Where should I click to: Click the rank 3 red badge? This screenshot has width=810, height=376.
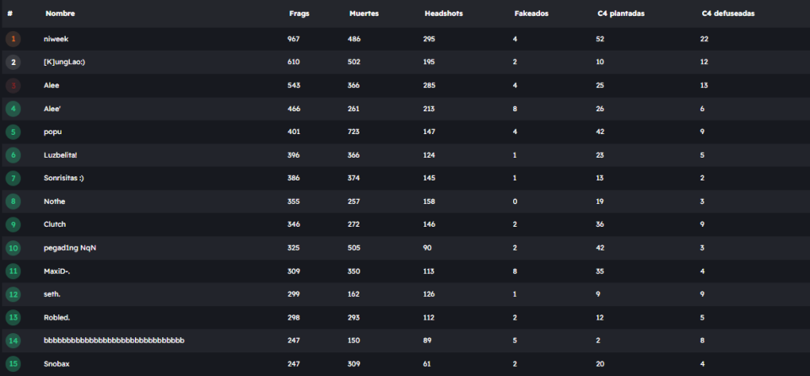tap(13, 85)
